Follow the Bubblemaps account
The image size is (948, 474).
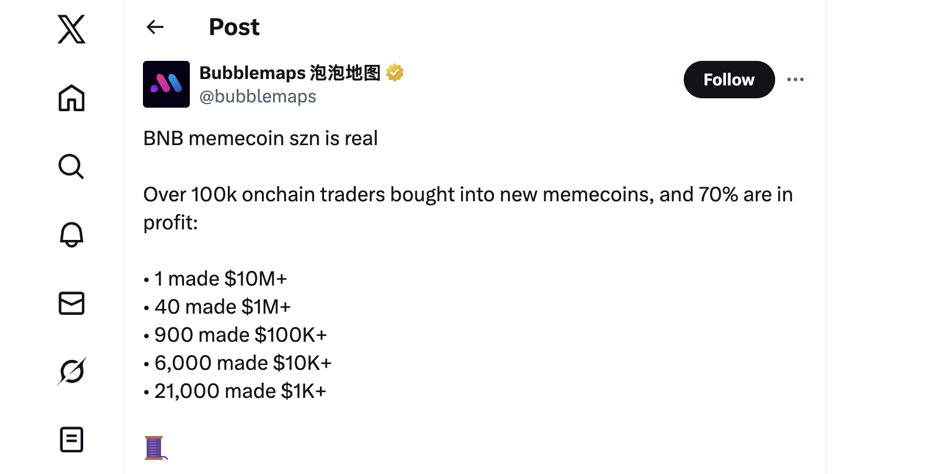click(x=729, y=80)
